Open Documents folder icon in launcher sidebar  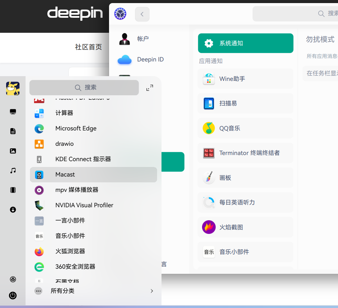(x=13, y=131)
